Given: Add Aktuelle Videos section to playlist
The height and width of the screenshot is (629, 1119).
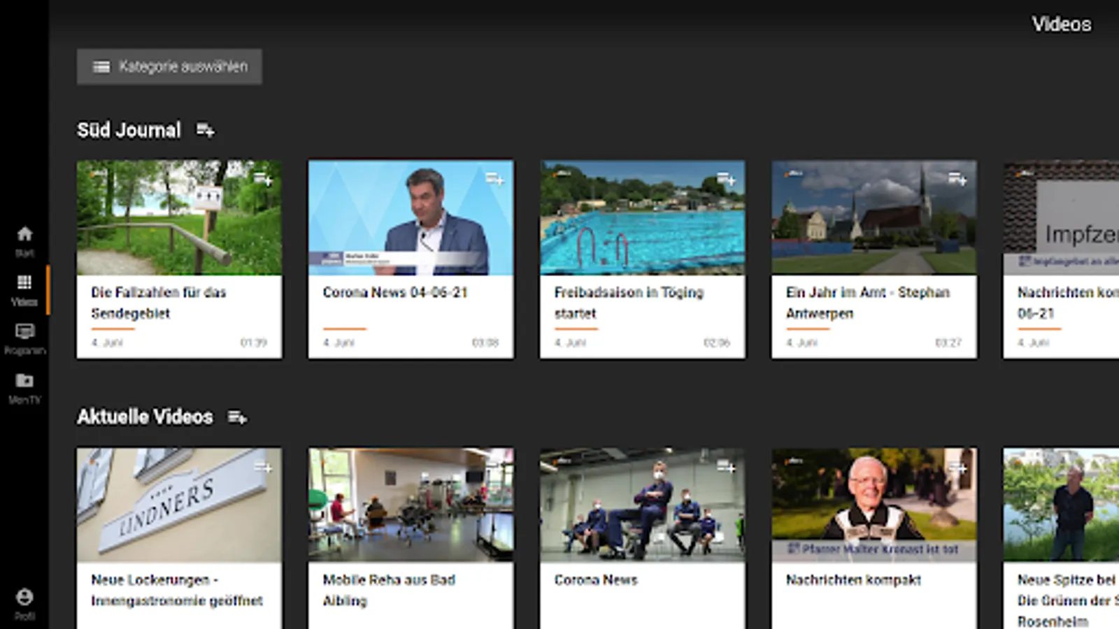Looking at the screenshot, I should pos(237,417).
